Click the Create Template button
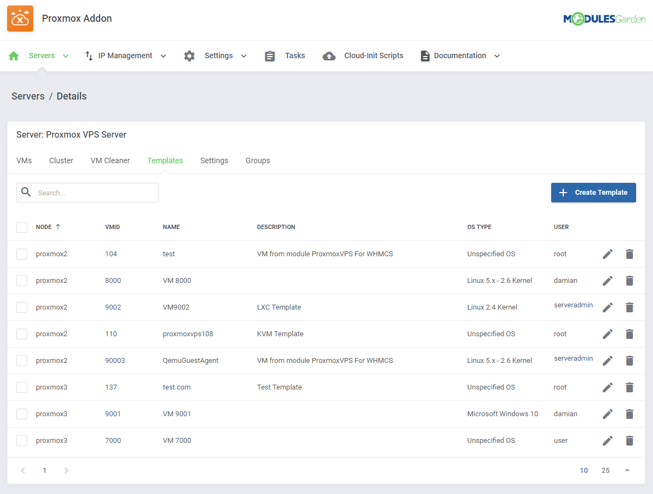The height and width of the screenshot is (494, 653). pyautogui.click(x=593, y=193)
